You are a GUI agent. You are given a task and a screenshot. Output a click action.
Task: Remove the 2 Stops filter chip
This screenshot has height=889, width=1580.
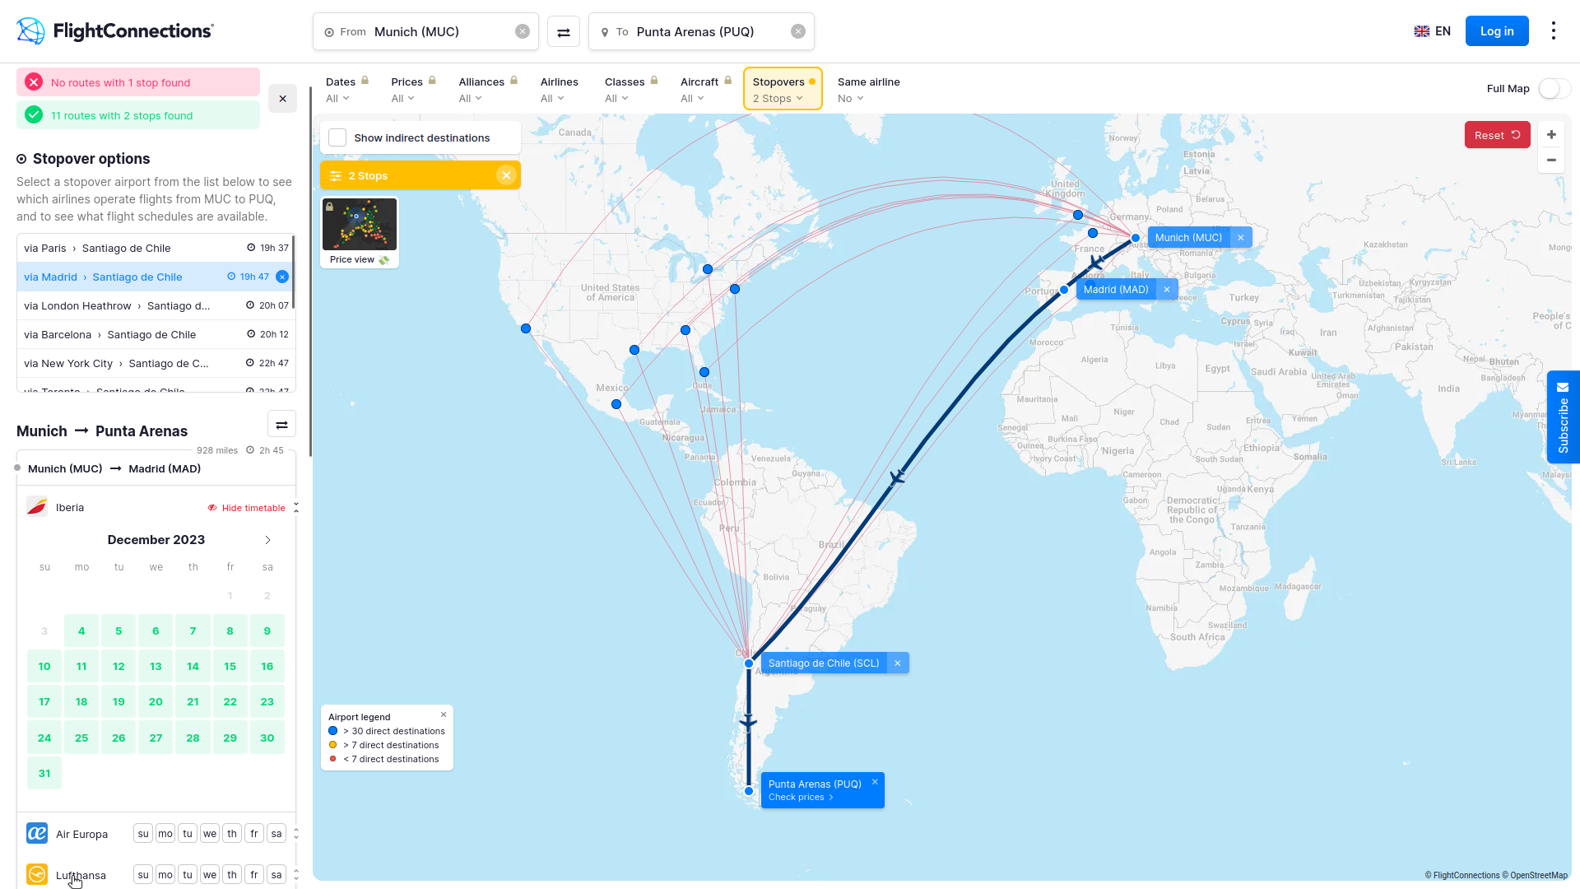coord(506,175)
